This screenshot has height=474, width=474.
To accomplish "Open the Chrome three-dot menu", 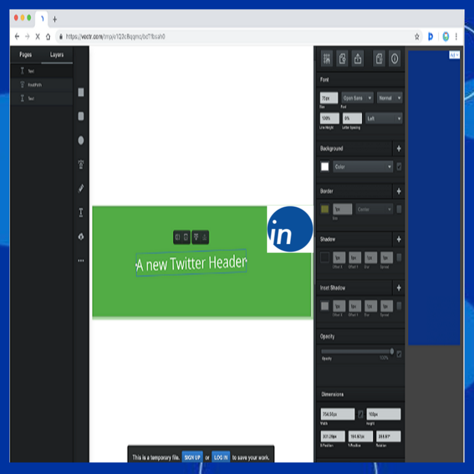I will tap(456, 37).
